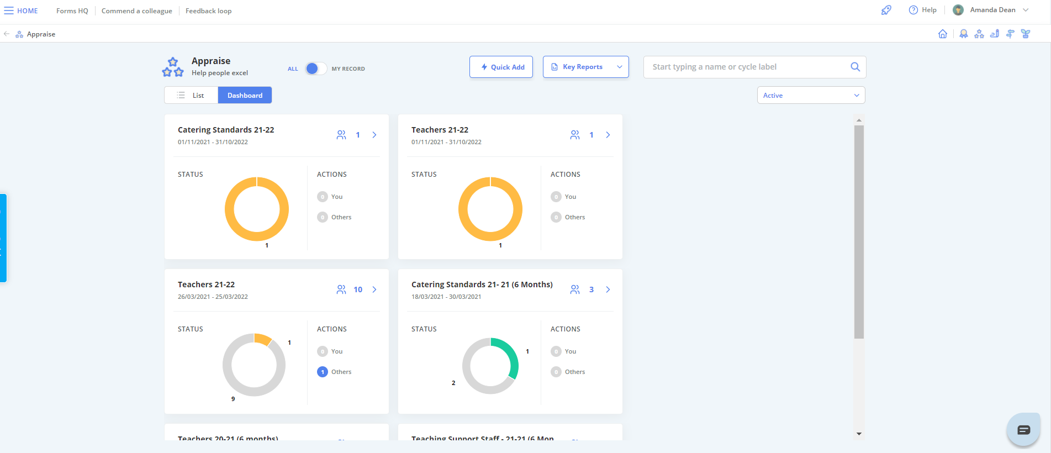Image resolution: width=1051 pixels, height=453 pixels.
Task: Click the large Appraise stars logo
Action: point(173,67)
